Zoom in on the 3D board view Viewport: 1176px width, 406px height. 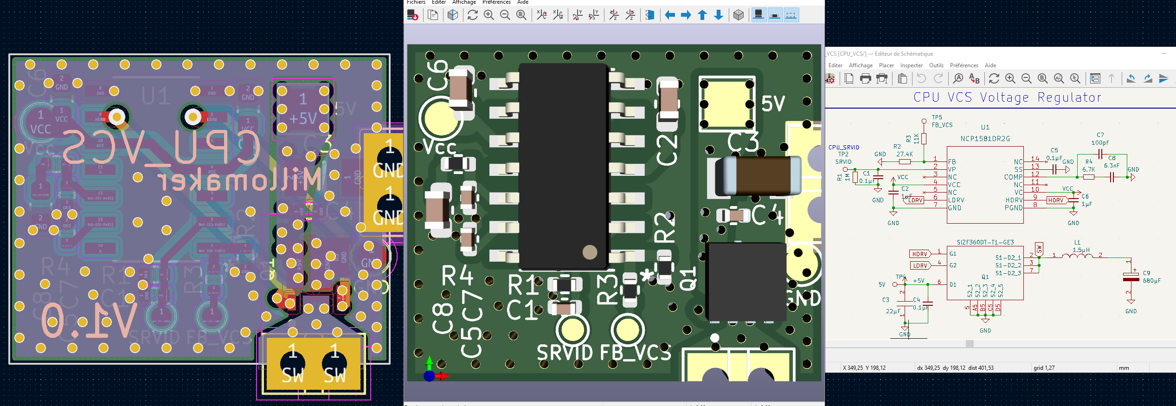489,15
